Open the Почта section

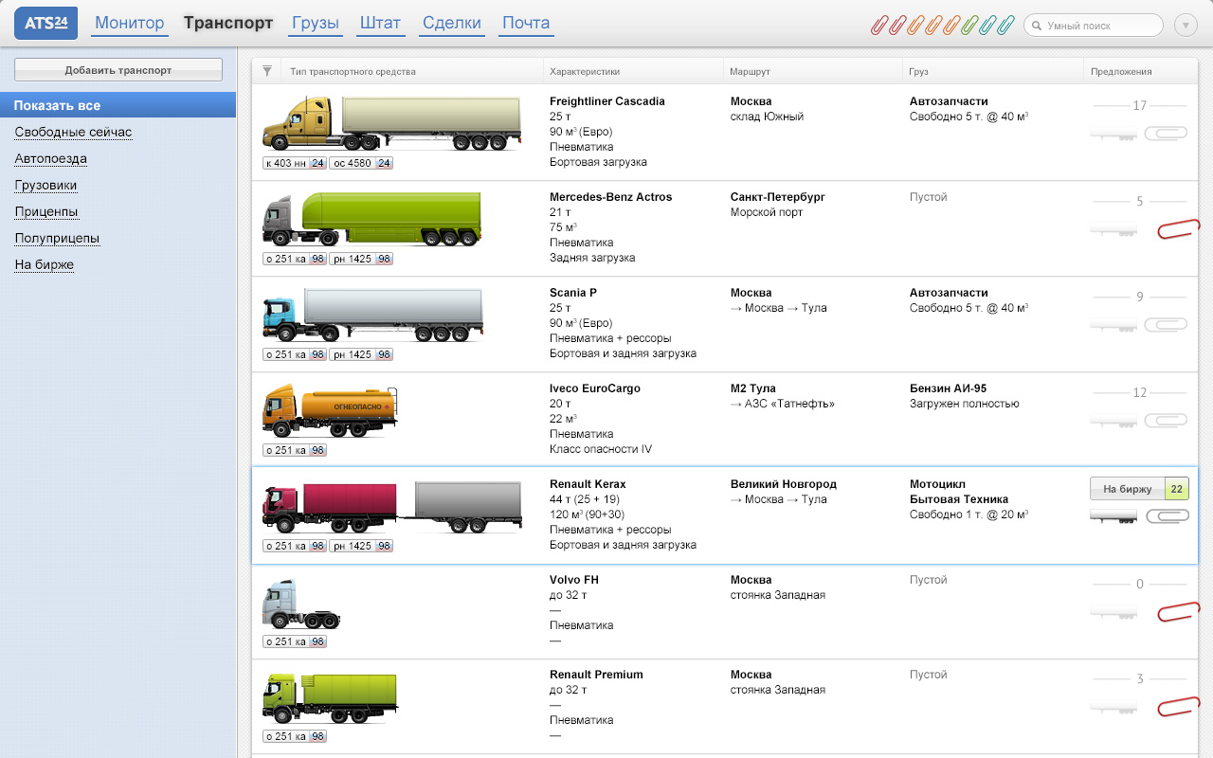click(x=526, y=24)
